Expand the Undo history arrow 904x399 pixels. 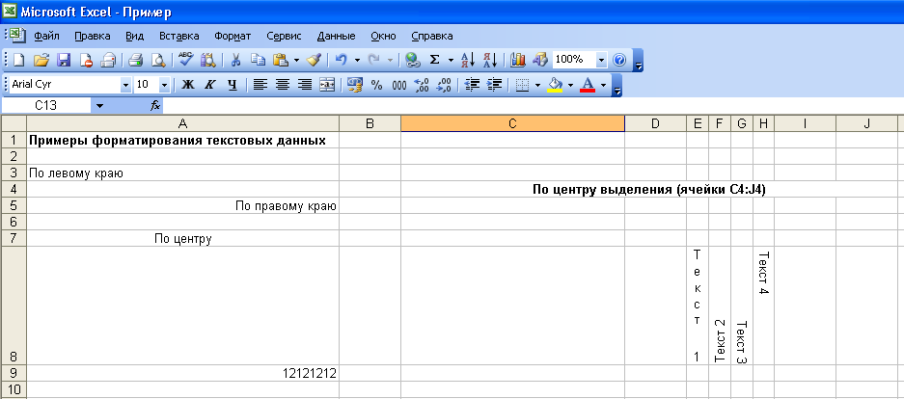pyautogui.click(x=357, y=60)
